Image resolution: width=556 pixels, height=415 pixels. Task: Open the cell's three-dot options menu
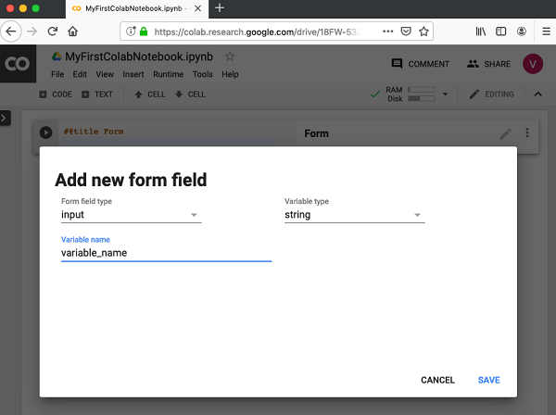click(x=527, y=132)
